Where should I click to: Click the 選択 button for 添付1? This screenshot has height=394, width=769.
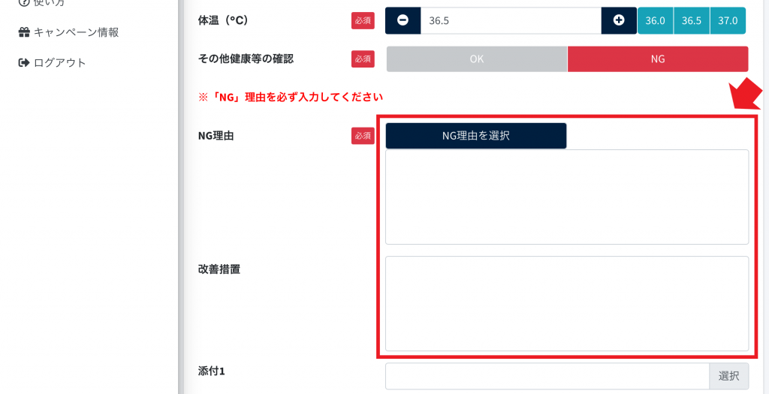[728, 376]
